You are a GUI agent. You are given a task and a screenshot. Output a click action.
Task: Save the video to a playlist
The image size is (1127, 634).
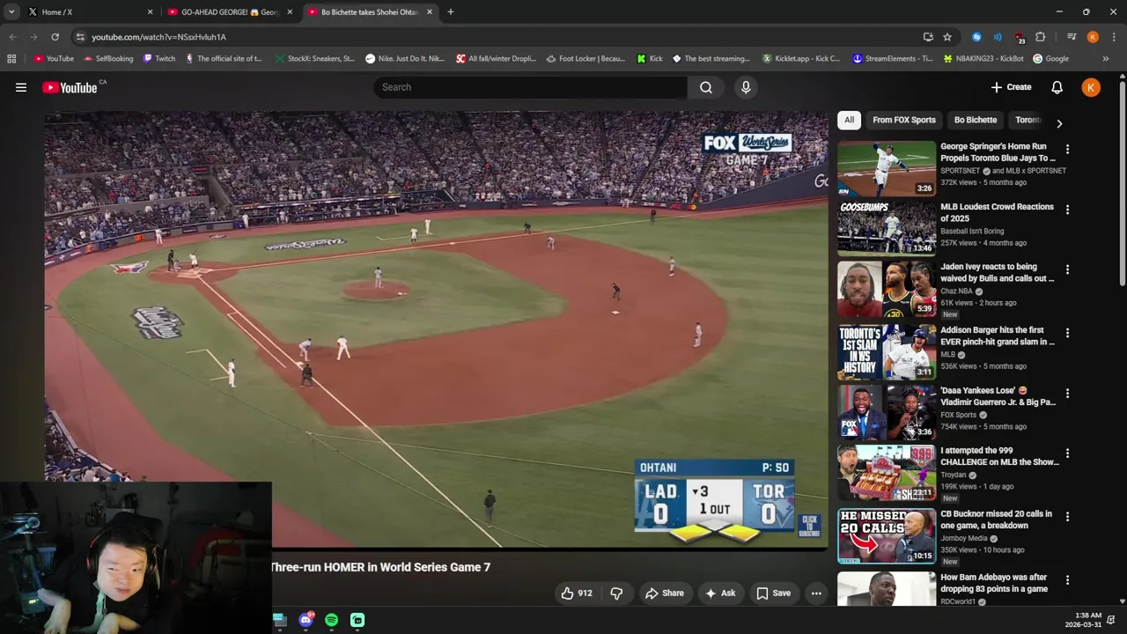click(x=774, y=593)
